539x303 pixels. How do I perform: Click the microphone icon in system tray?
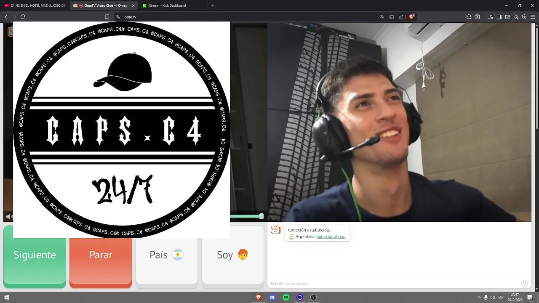point(486,298)
